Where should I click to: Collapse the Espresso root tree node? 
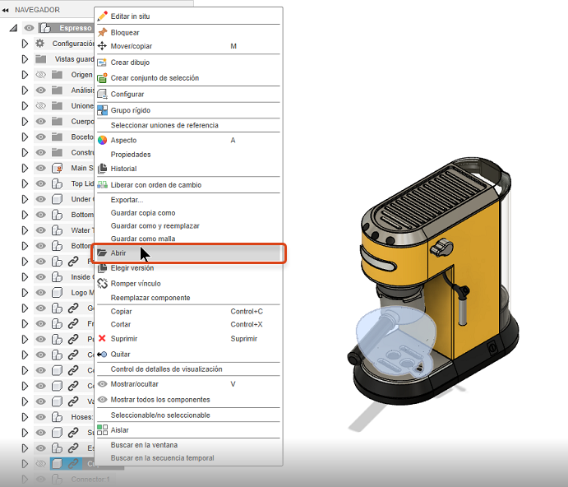pos(13,28)
